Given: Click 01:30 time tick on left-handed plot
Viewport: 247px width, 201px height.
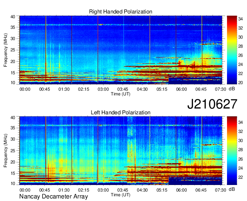Looking at the screenshot, I should (x=64, y=190).
